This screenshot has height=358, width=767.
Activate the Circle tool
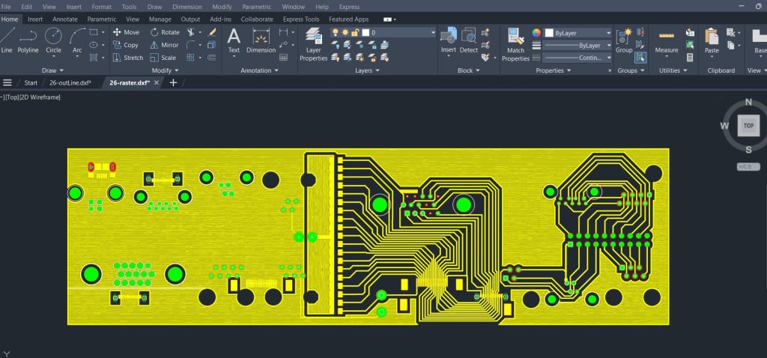(53, 37)
